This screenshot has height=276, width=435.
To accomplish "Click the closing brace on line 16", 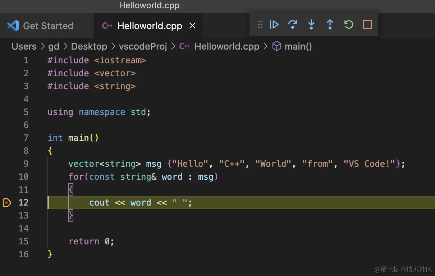I will pyautogui.click(x=50, y=254).
